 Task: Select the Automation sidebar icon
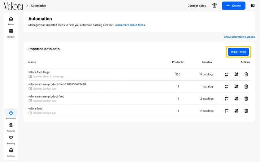11,113
